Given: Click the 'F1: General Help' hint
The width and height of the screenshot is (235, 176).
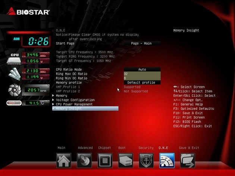Looking at the screenshot, I should (188, 104).
